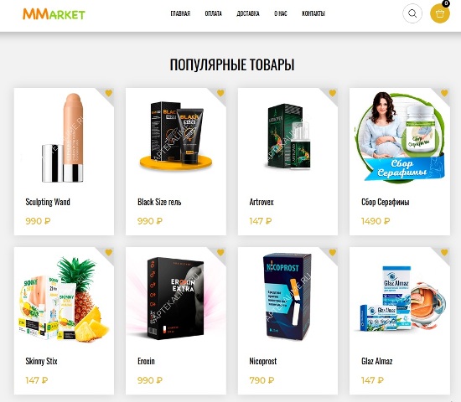Image resolution: width=461 pixels, height=402 pixels.
Task: Open Доставка in navigation
Action: (x=248, y=13)
